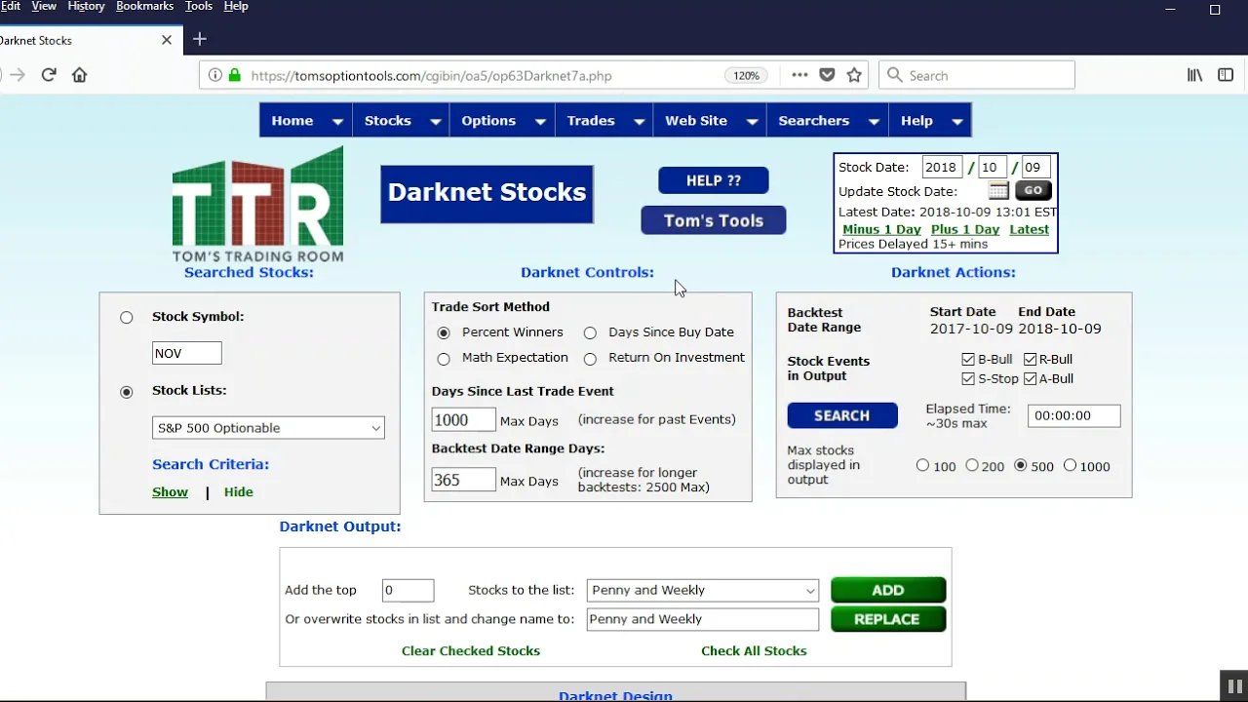This screenshot has height=702, width=1248.
Task: Save page to Pocket icon
Action: (x=827, y=75)
